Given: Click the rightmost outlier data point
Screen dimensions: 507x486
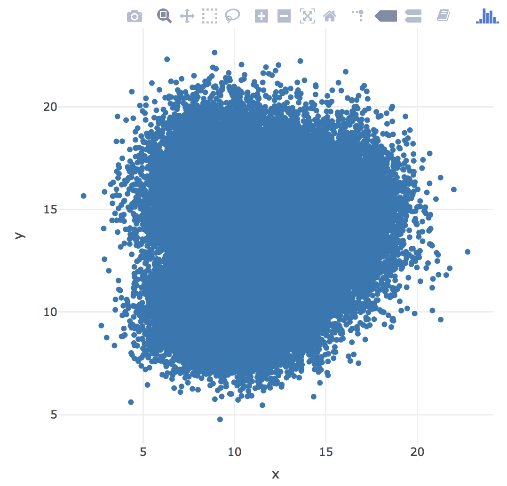Looking at the screenshot, I should tap(467, 252).
